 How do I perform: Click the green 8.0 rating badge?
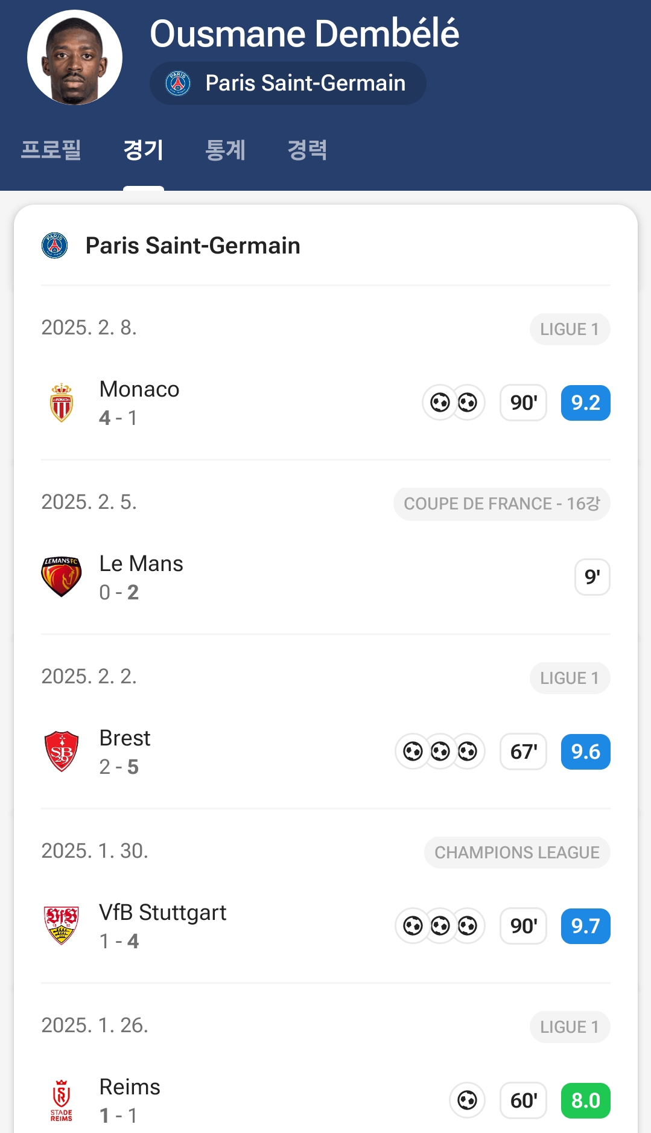click(x=585, y=1100)
